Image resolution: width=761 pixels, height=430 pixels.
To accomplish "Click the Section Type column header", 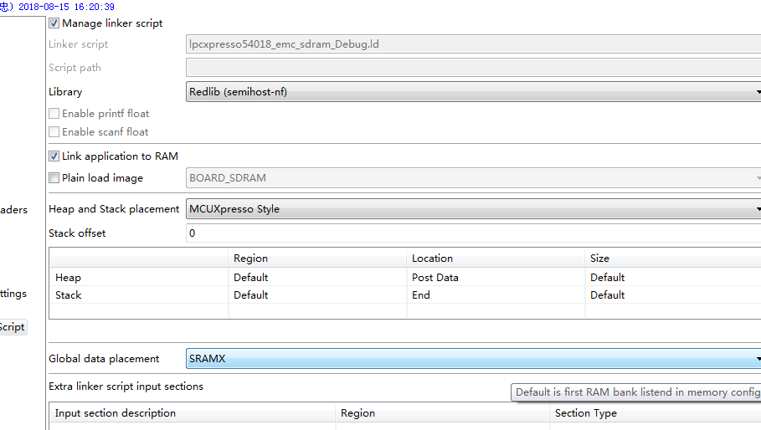I will pyautogui.click(x=656, y=413).
